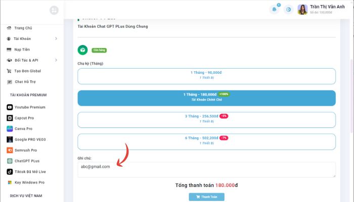Click the round icon beside the bell

(288, 10)
